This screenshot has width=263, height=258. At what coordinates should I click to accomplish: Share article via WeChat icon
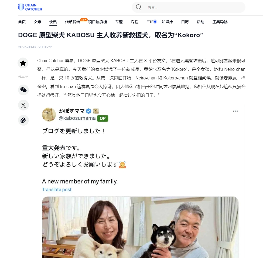(23, 90)
